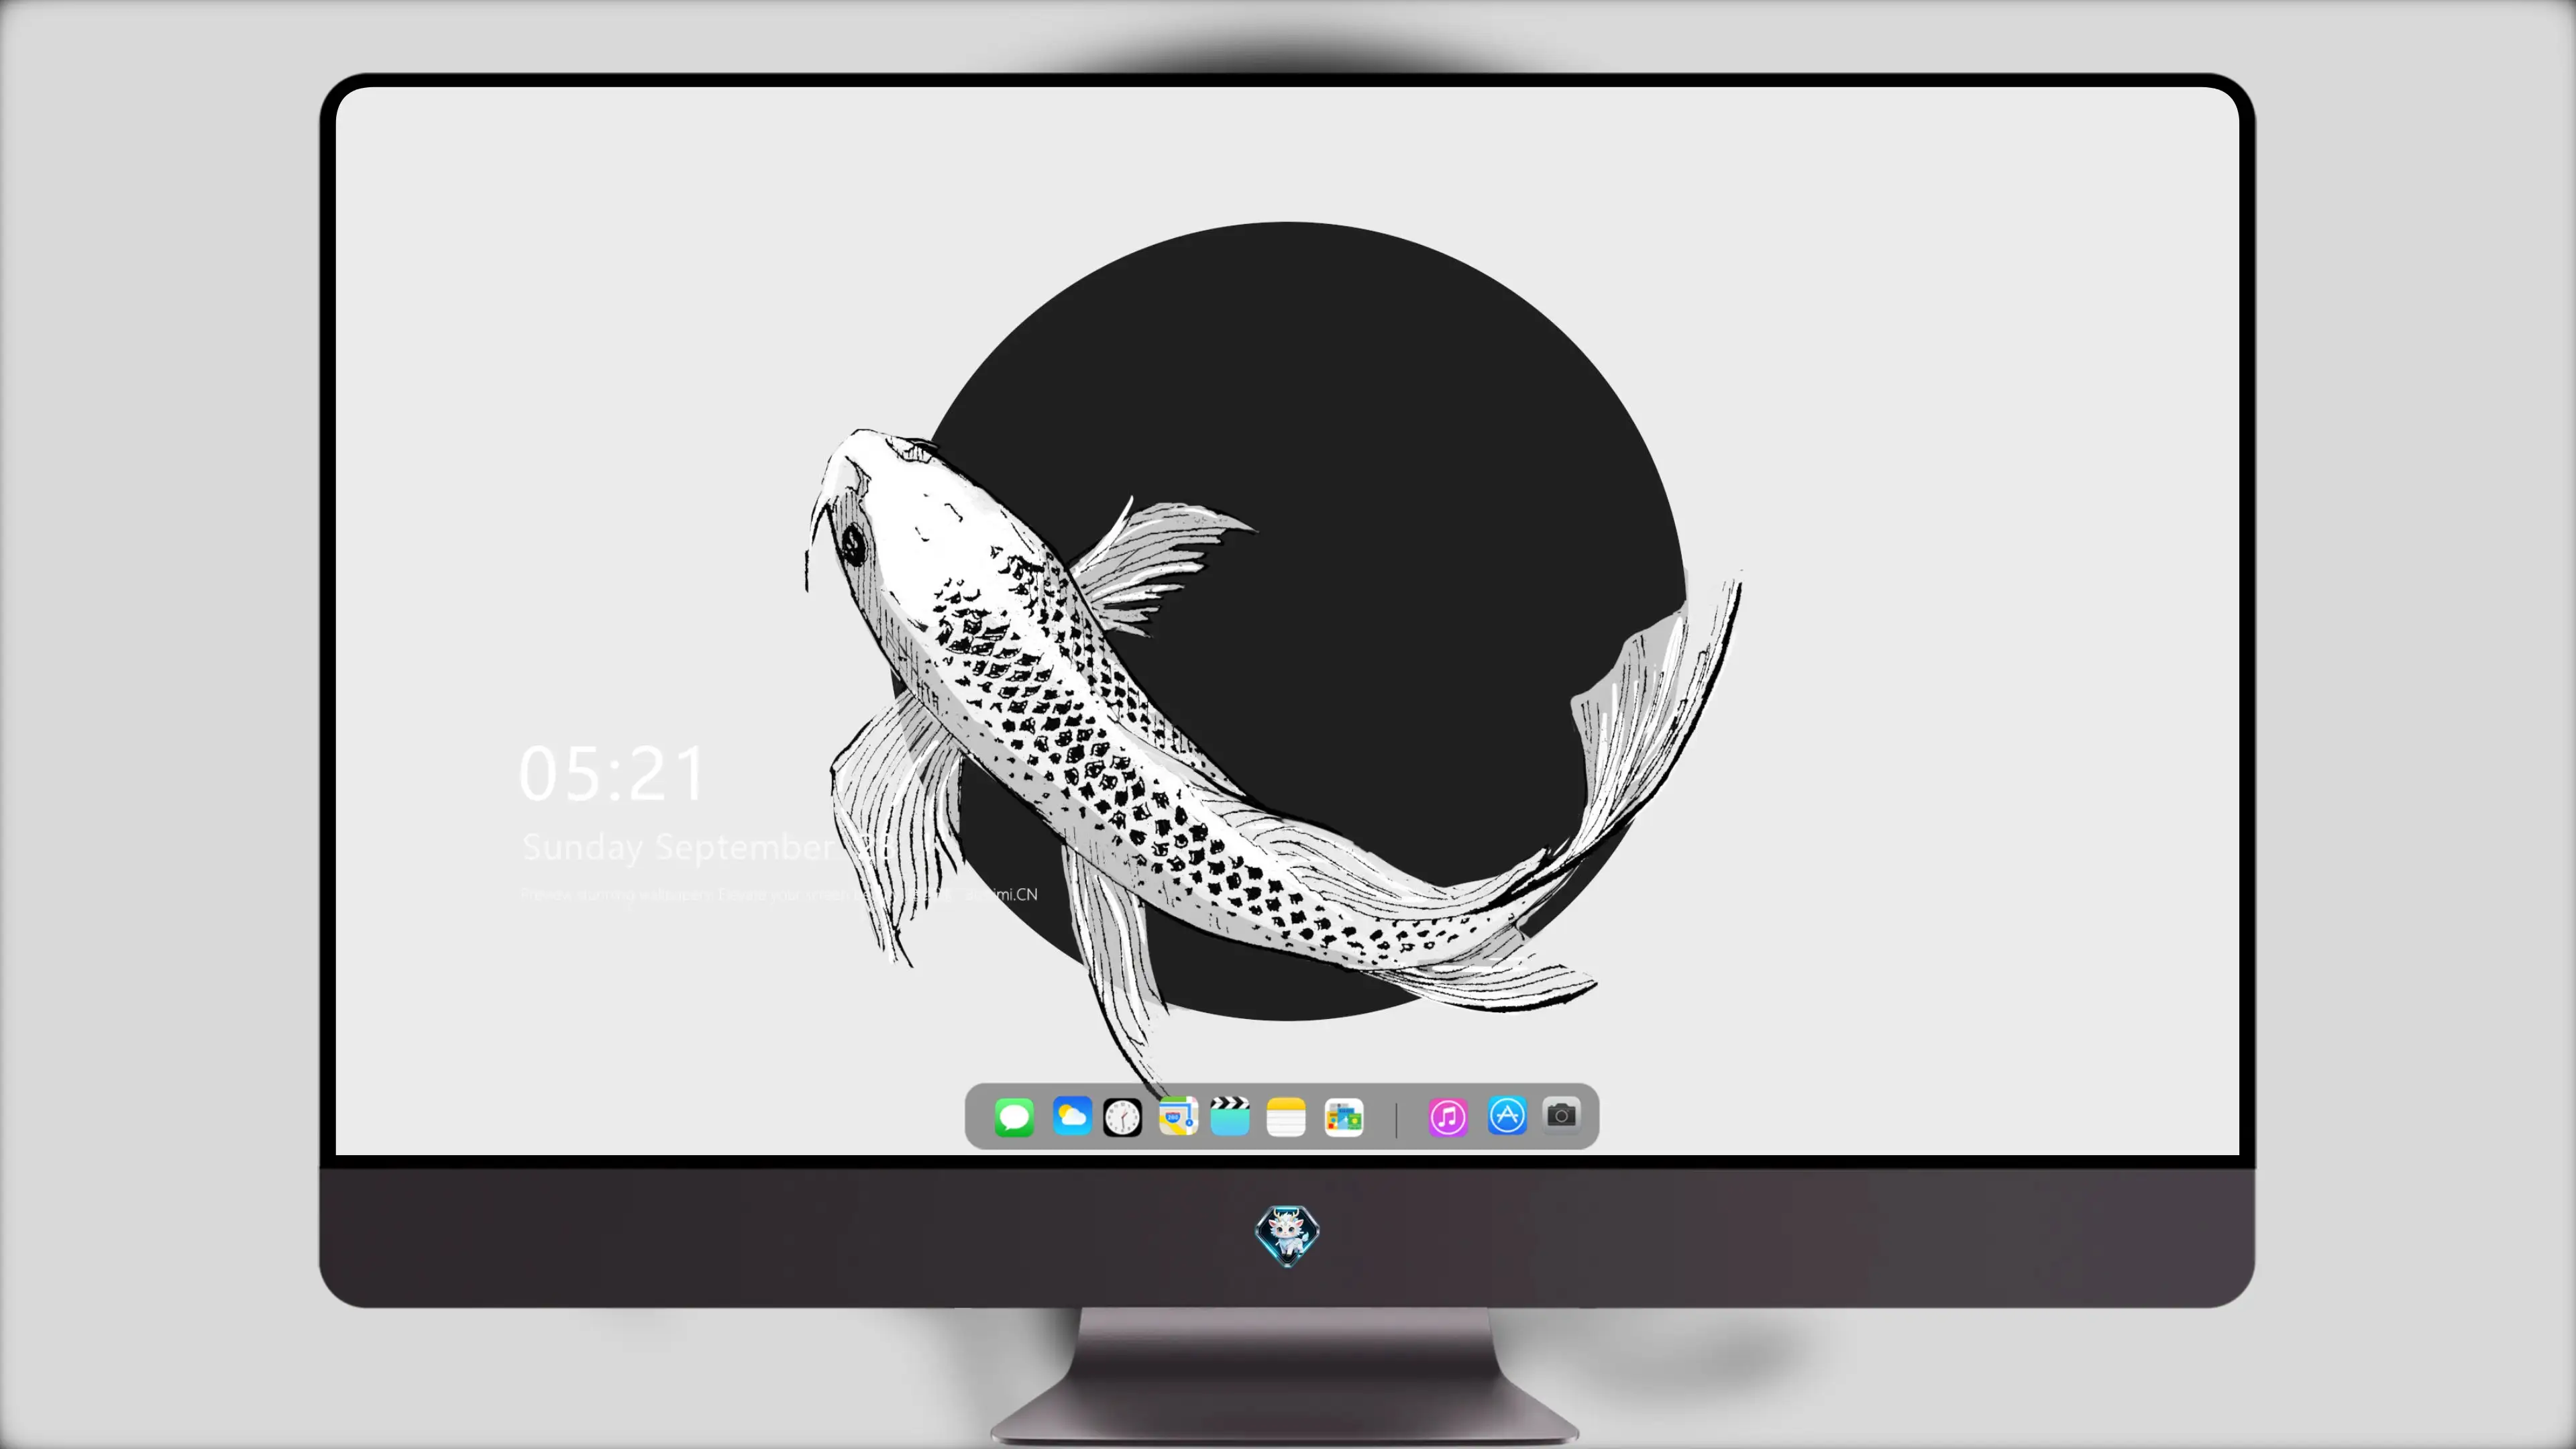This screenshot has width=2576, height=1449.
Task: Launch the Weather app from the dock
Action: point(1072,1117)
